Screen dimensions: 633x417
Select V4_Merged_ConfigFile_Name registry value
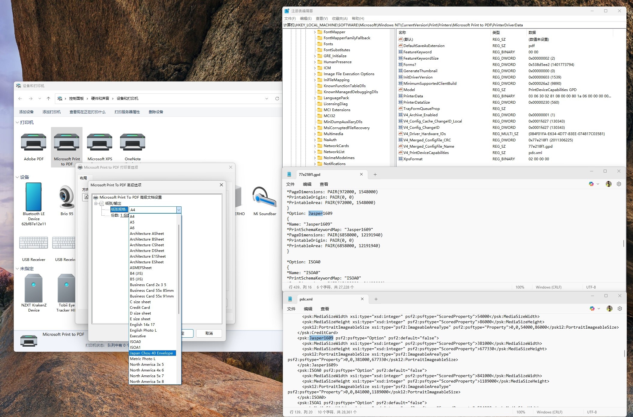[428, 146]
